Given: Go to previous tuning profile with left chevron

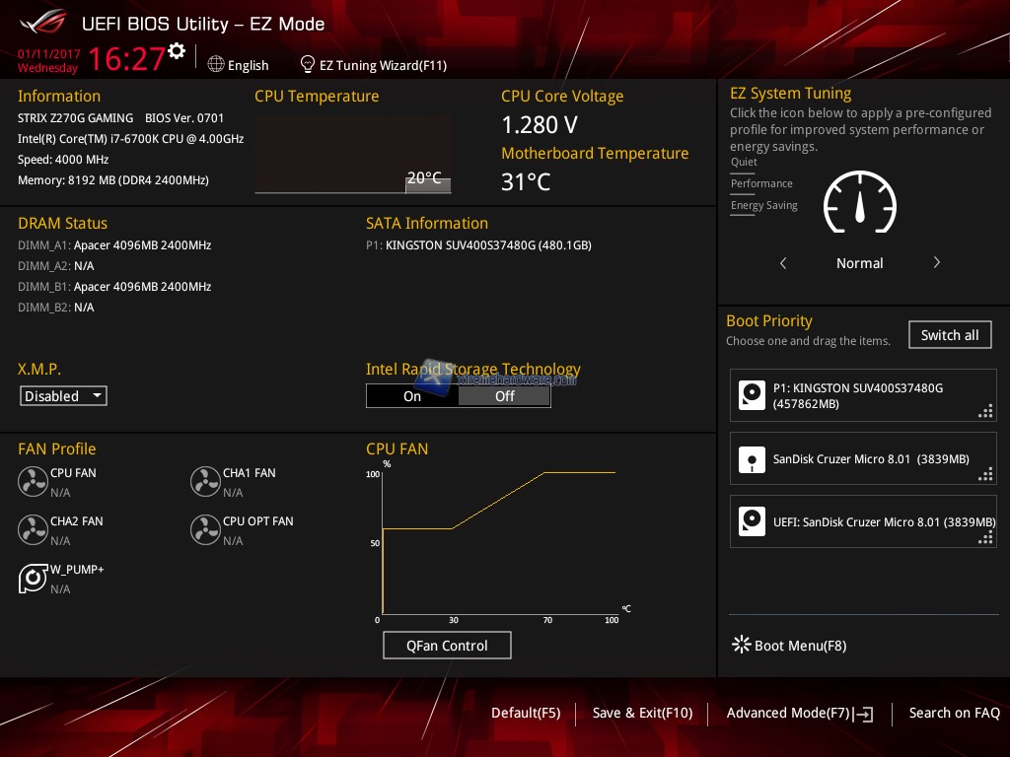Looking at the screenshot, I should pos(783,263).
